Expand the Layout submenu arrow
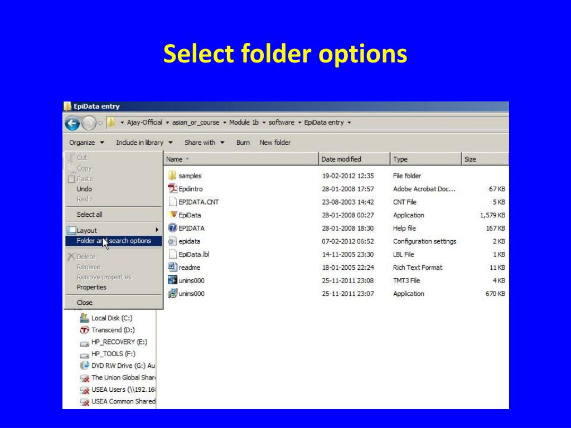The image size is (571, 428). pyautogui.click(x=157, y=230)
